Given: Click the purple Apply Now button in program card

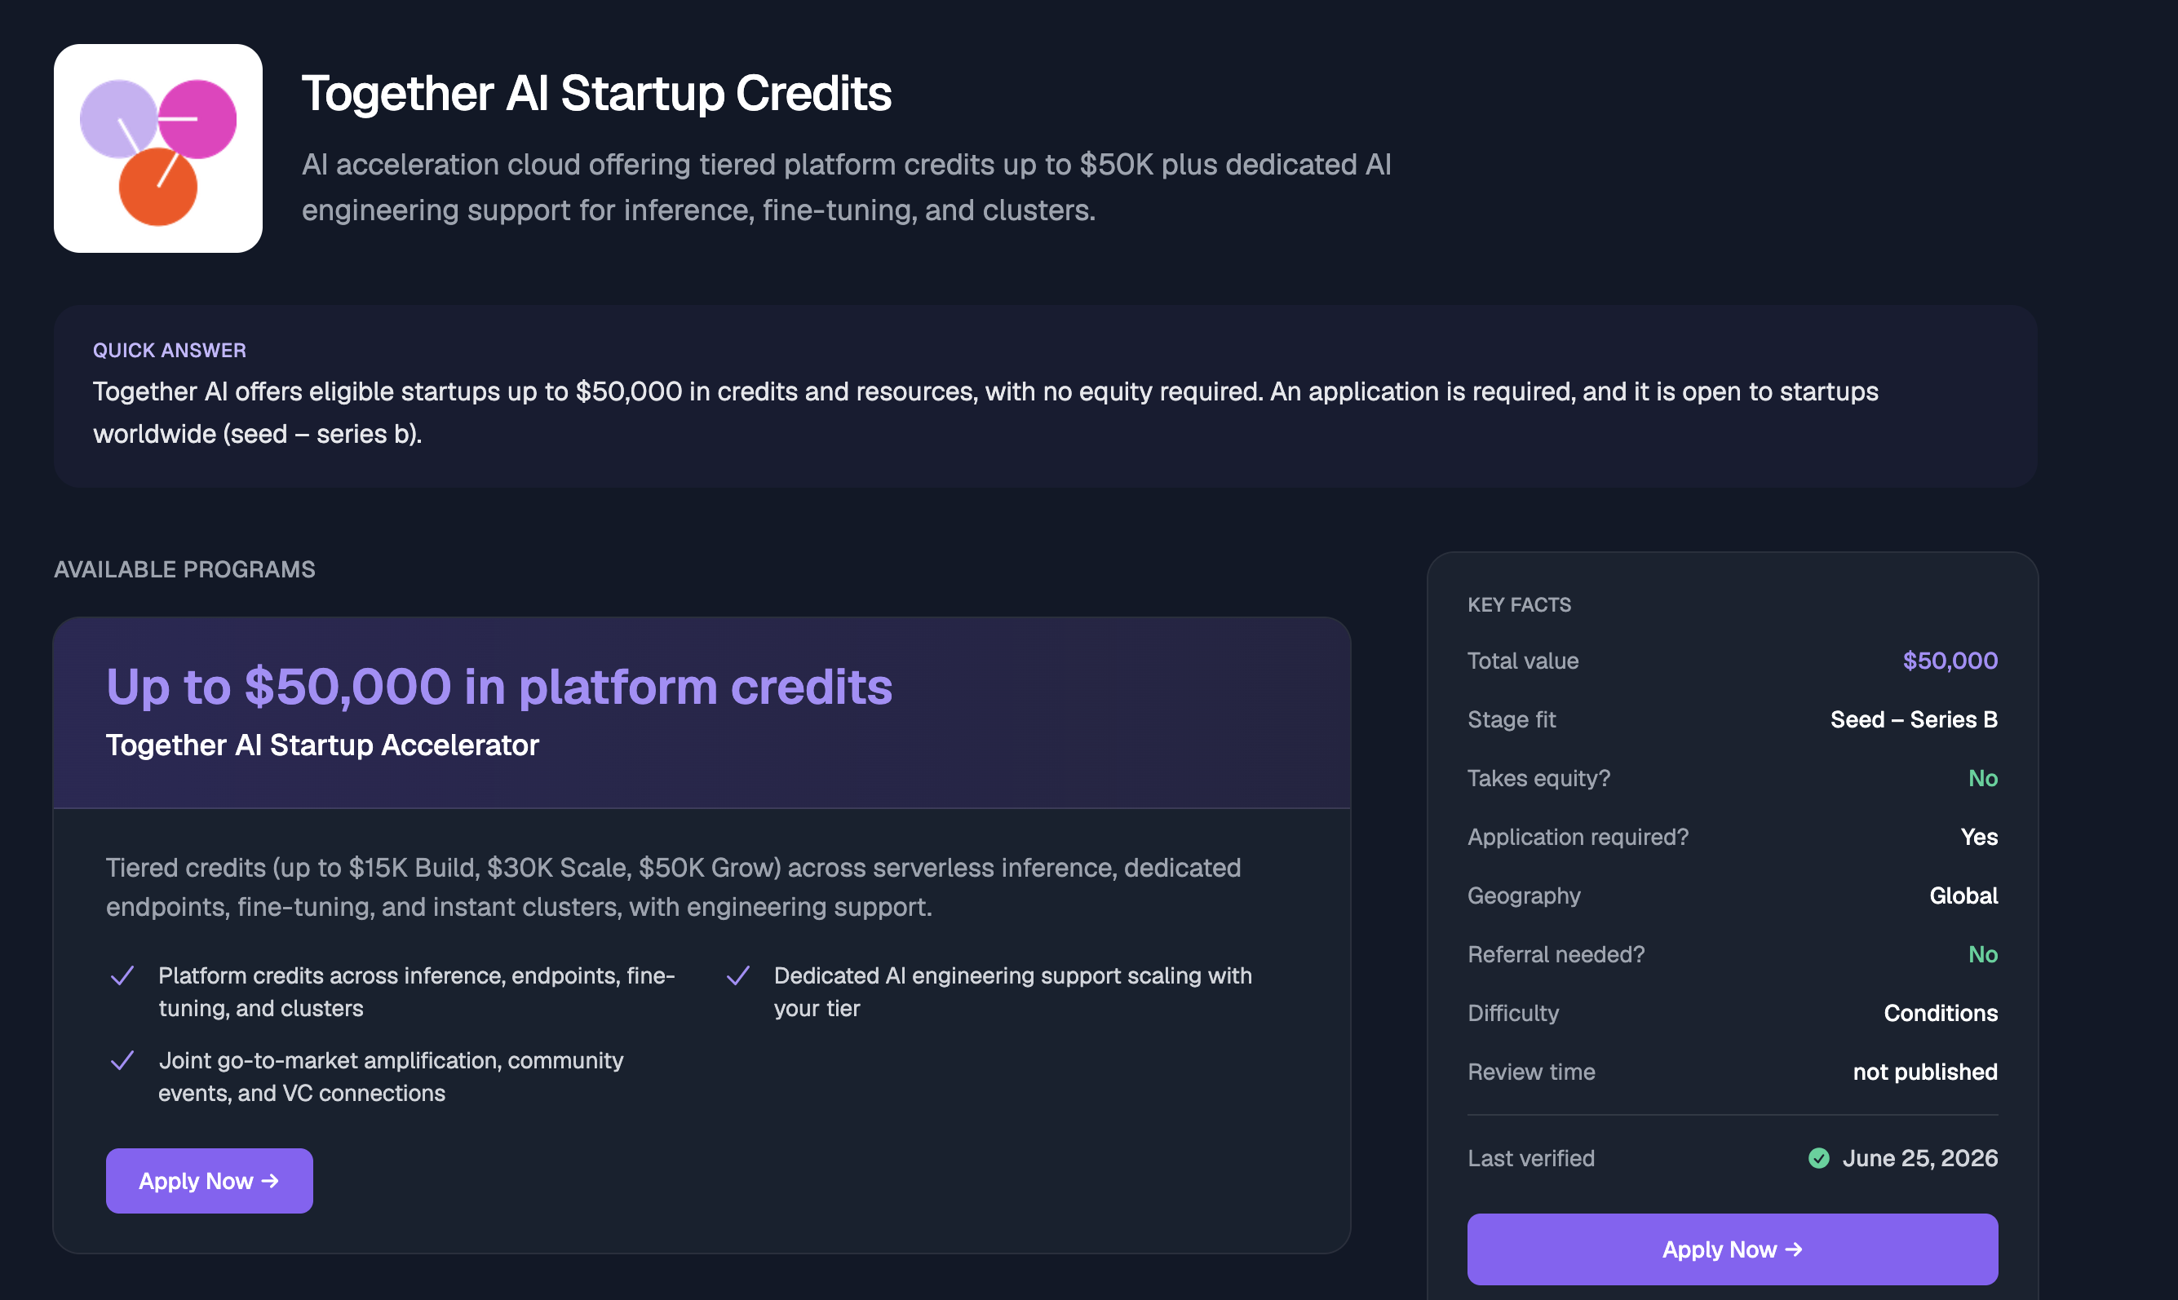Looking at the screenshot, I should click(210, 1181).
